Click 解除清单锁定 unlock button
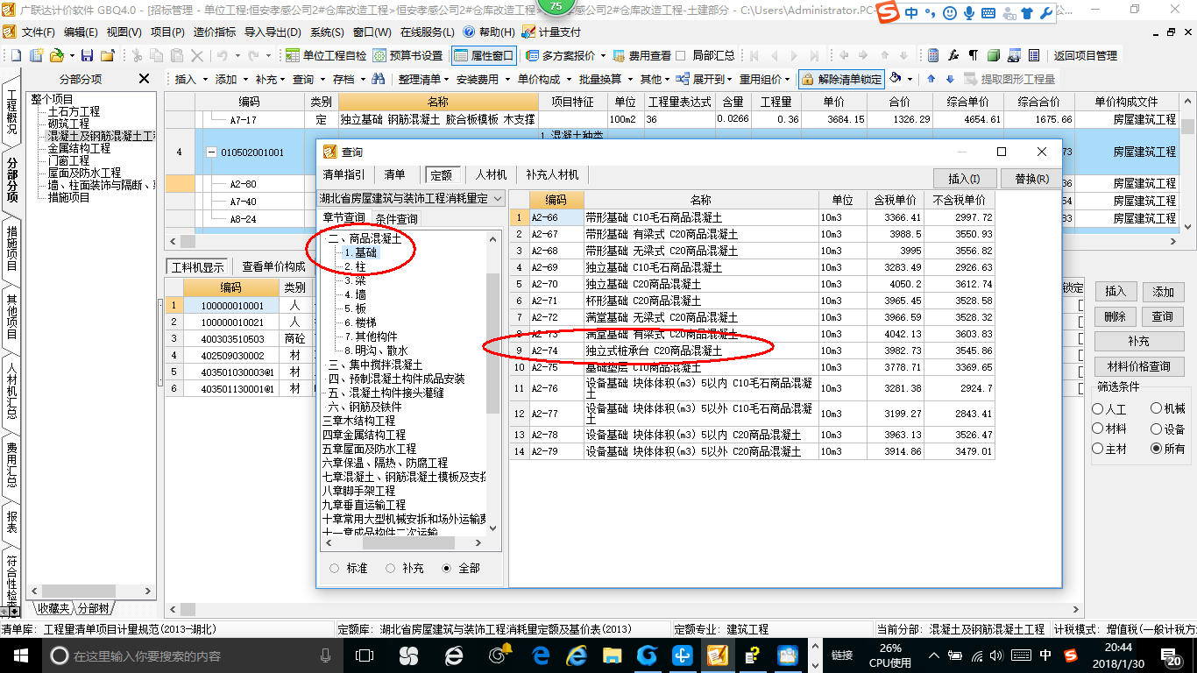The image size is (1197, 673). pos(841,79)
